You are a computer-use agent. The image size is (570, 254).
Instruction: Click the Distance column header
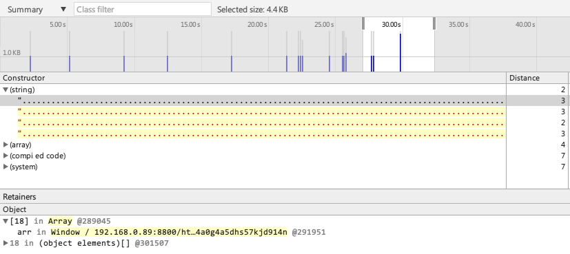click(x=538, y=78)
